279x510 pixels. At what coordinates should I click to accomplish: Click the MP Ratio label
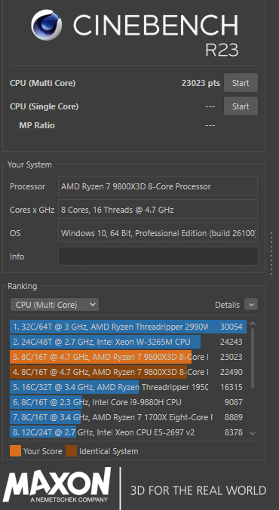click(x=37, y=125)
